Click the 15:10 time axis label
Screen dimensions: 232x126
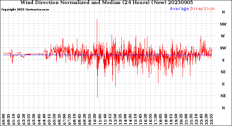pyautogui.click(x=135, y=119)
